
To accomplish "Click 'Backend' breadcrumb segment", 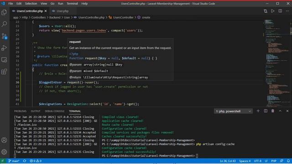I will pyautogui.click(x=55, y=17).
